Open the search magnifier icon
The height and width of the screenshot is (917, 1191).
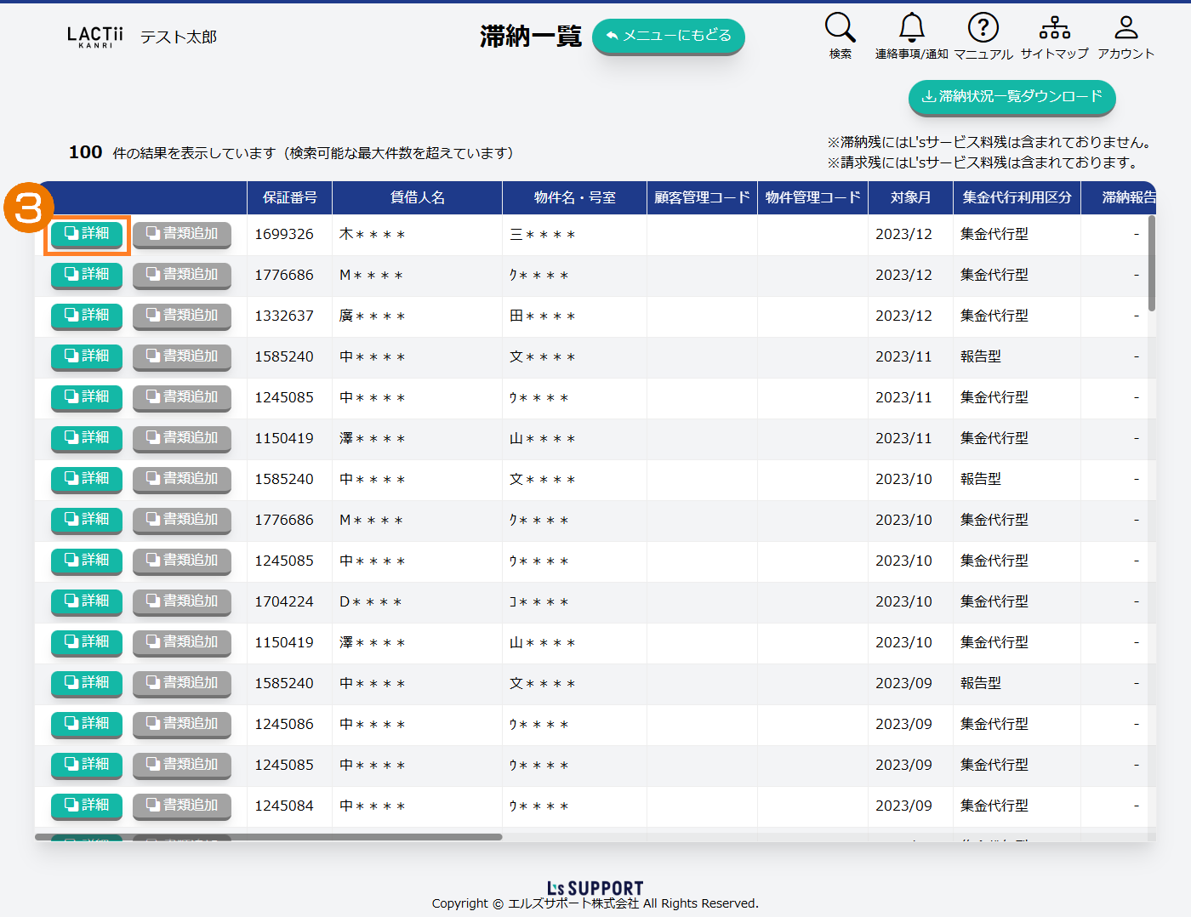click(x=840, y=28)
